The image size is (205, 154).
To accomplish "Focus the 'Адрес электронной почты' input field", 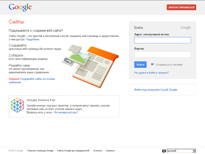I will click(x=162, y=40).
